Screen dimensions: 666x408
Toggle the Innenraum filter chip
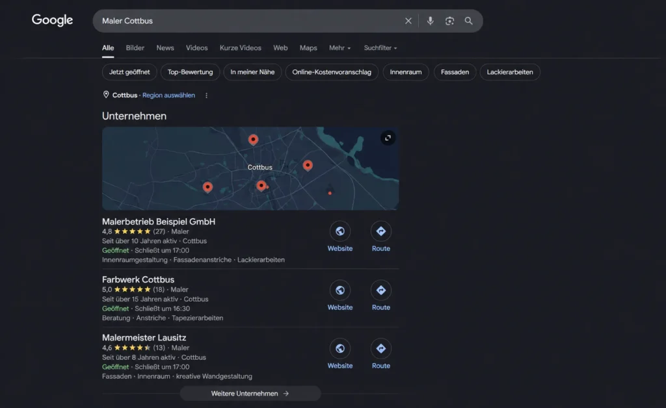406,72
